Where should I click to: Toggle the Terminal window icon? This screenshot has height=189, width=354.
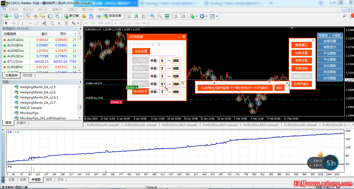click(50, 16)
